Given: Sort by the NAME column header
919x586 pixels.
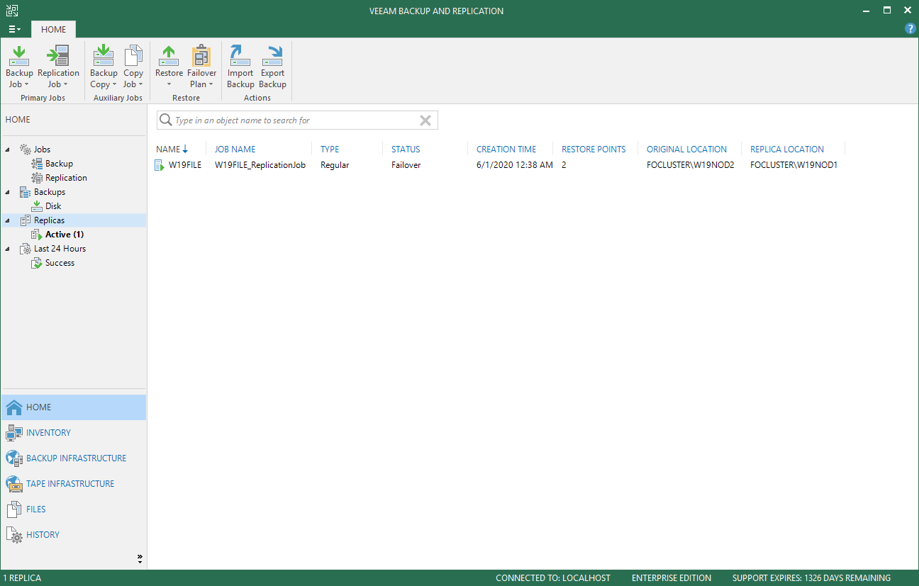Looking at the screenshot, I should (x=169, y=150).
